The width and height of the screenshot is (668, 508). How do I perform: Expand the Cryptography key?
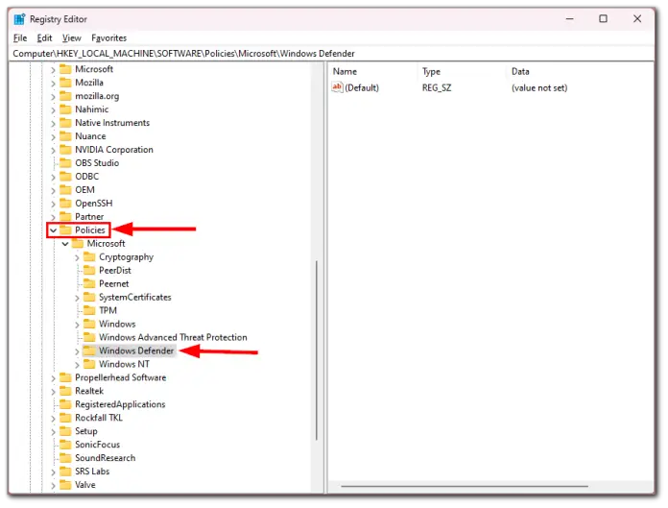77,257
